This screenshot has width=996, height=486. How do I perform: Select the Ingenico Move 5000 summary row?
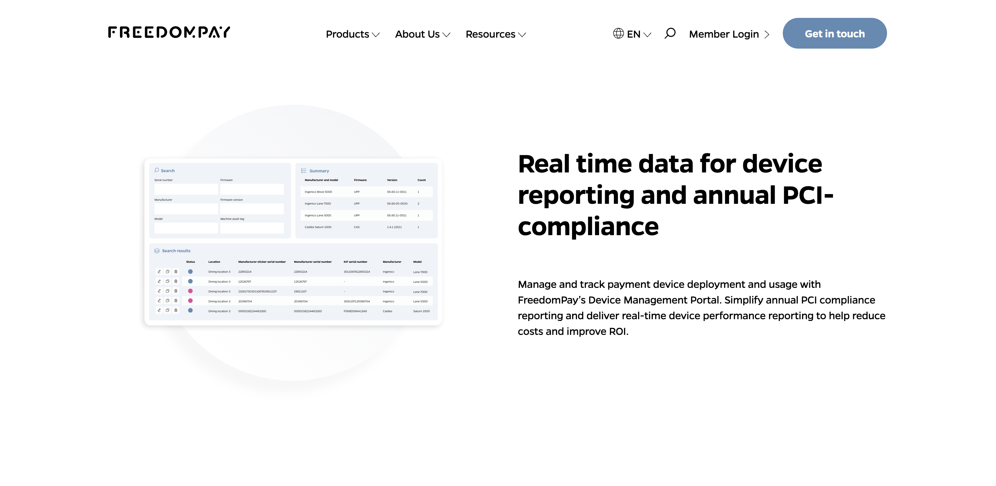click(x=366, y=192)
